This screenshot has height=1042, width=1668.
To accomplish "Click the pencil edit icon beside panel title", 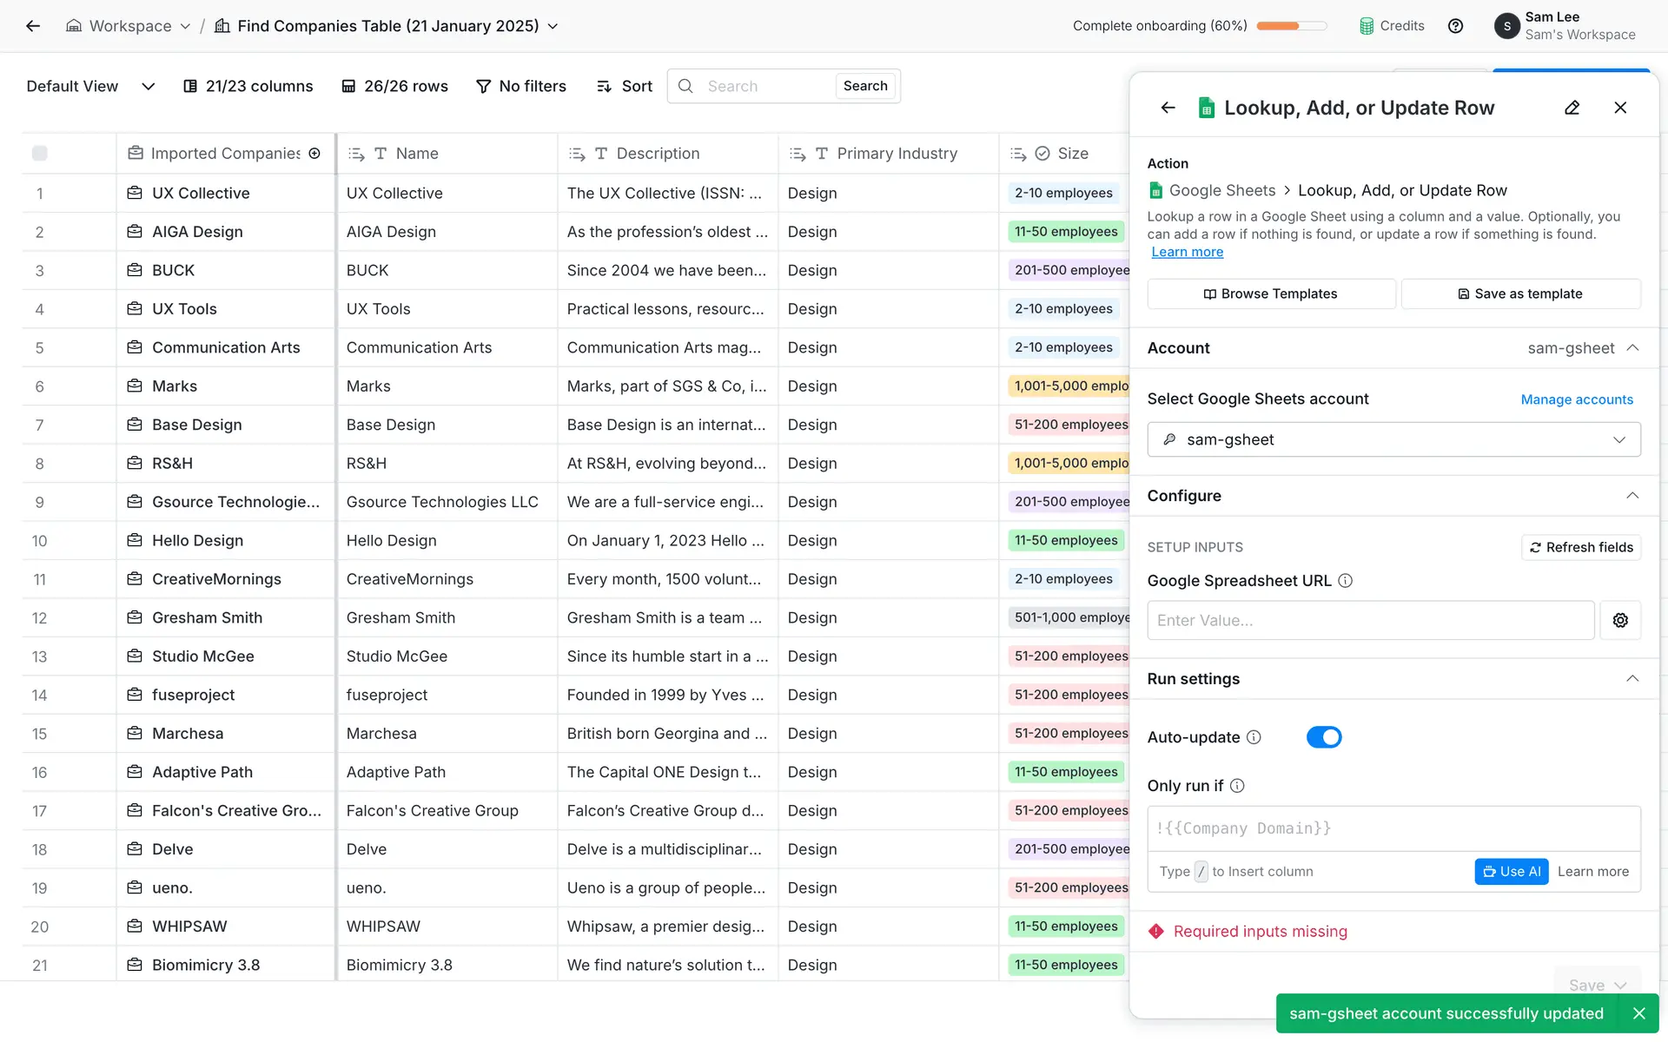I will 1572,108.
